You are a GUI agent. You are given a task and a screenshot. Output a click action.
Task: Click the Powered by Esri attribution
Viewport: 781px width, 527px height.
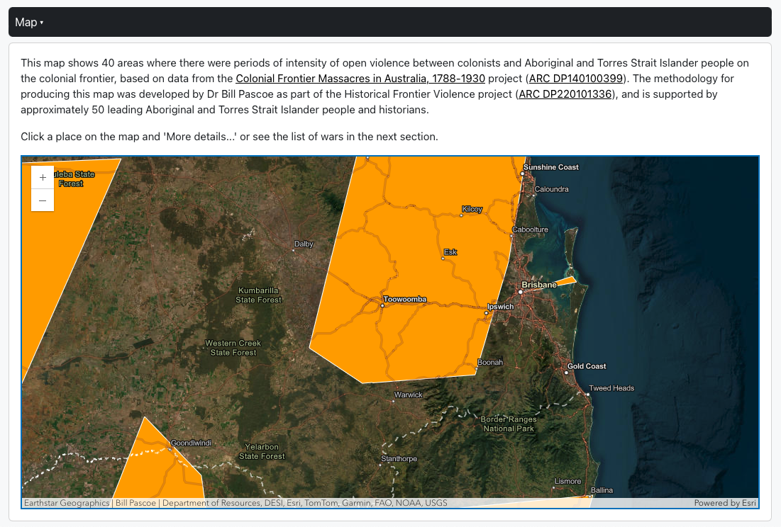coord(725,503)
